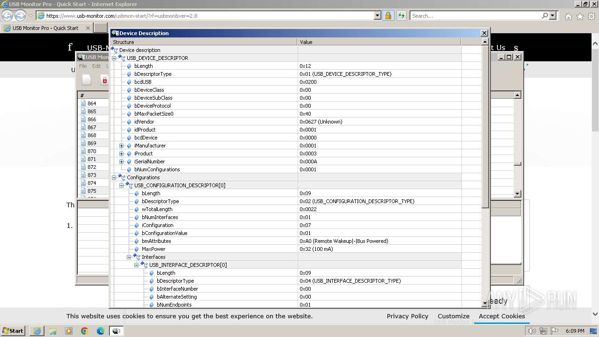Screen dimensions: 599x337
Task: Collapse the Interfaces node
Action: pyautogui.click(x=129, y=257)
